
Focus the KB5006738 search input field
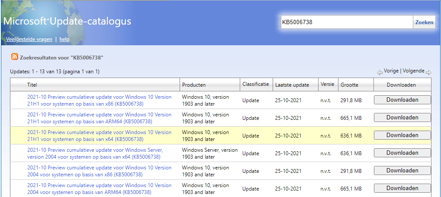point(347,22)
